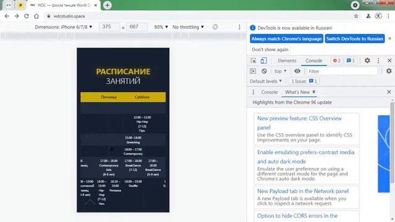
Task: Reload the wdcstudio.space page
Action: 27,16
